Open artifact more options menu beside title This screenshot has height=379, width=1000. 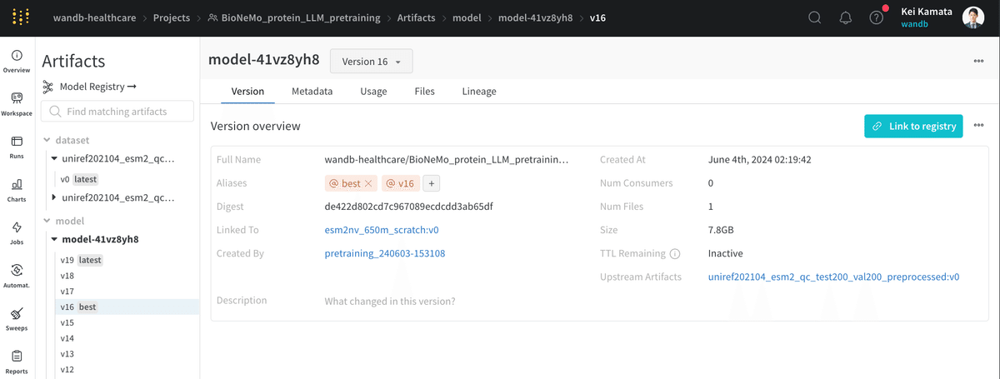pyautogui.click(x=978, y=61)
